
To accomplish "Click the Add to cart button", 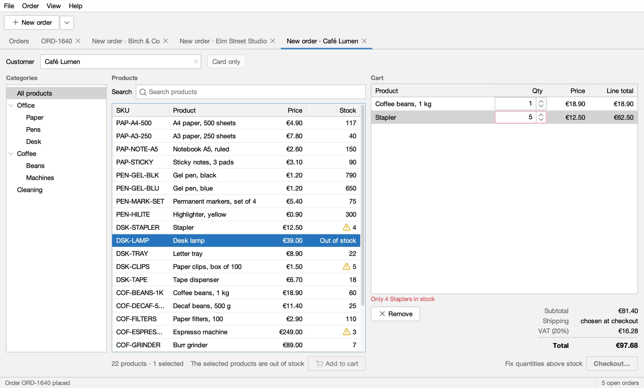I will (337, 364).
